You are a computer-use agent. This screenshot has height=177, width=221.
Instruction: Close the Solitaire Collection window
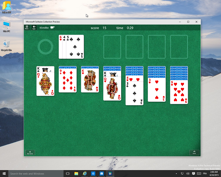pos(196,22)
